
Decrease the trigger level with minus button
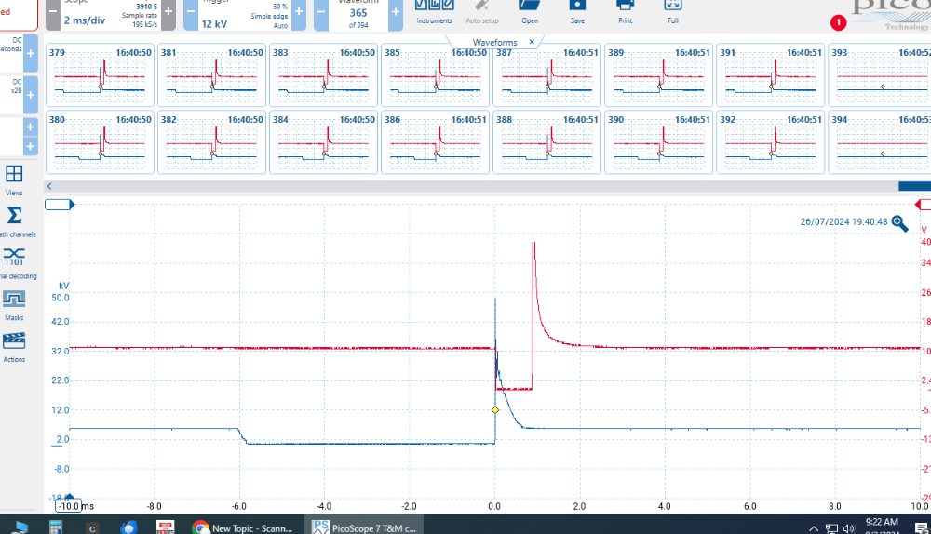point(189,11)
